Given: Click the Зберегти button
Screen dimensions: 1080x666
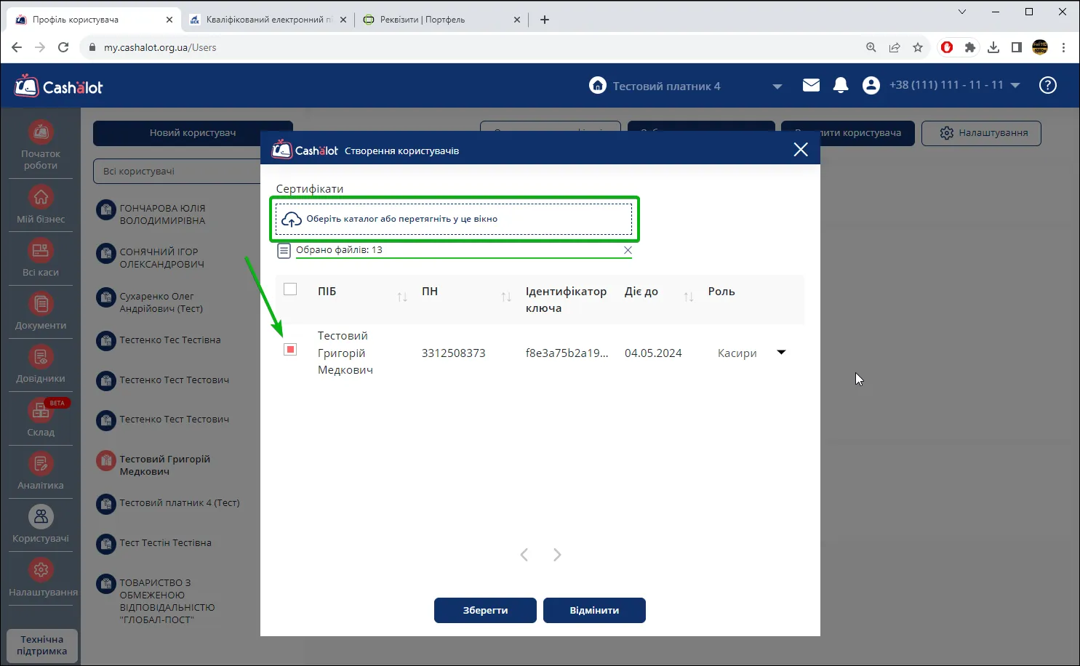Looking at the screenshot, I should (485, 611).
